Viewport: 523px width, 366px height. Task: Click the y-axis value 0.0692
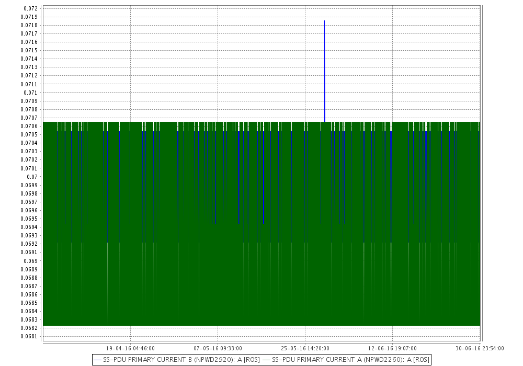(x=29, y=244)
